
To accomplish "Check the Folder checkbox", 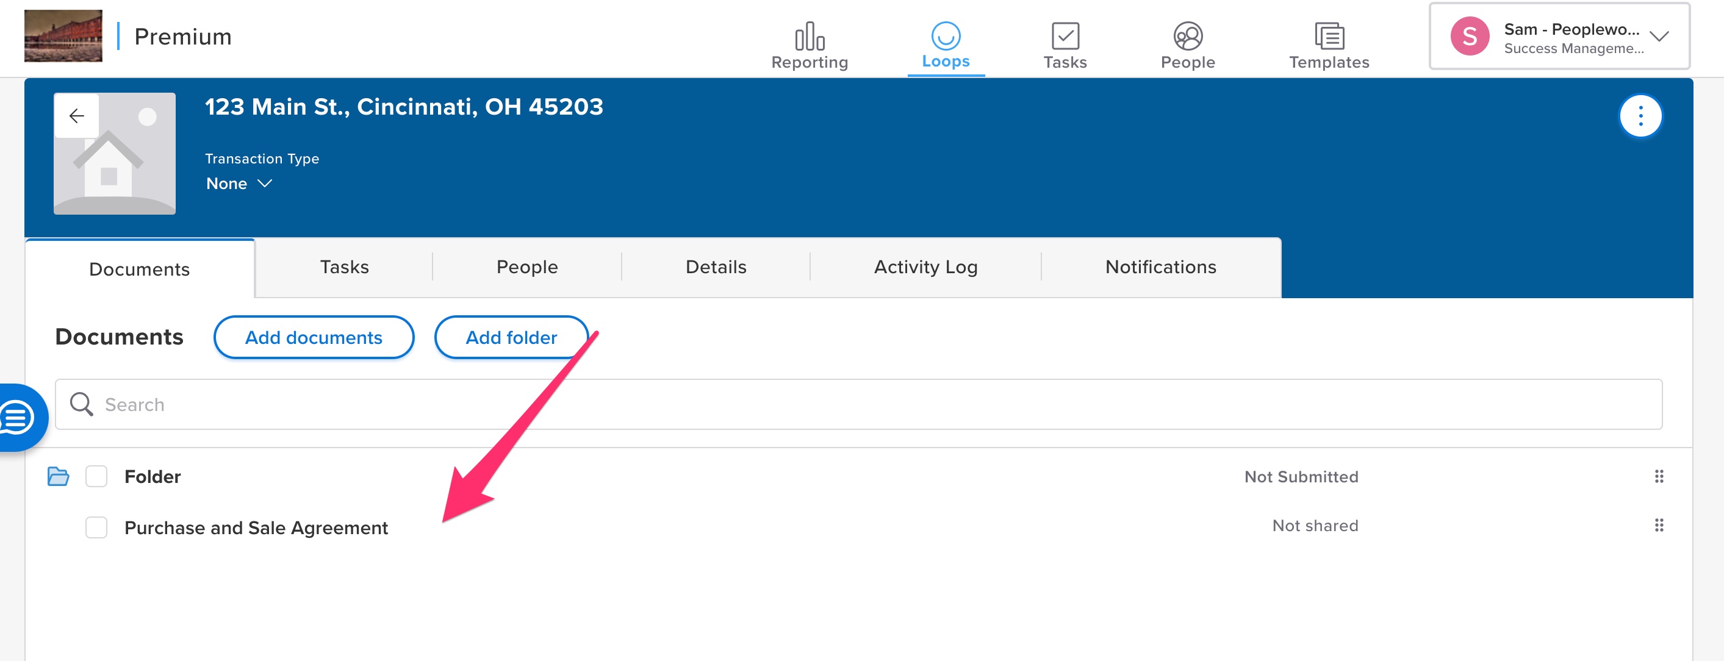I will point(96,476).
